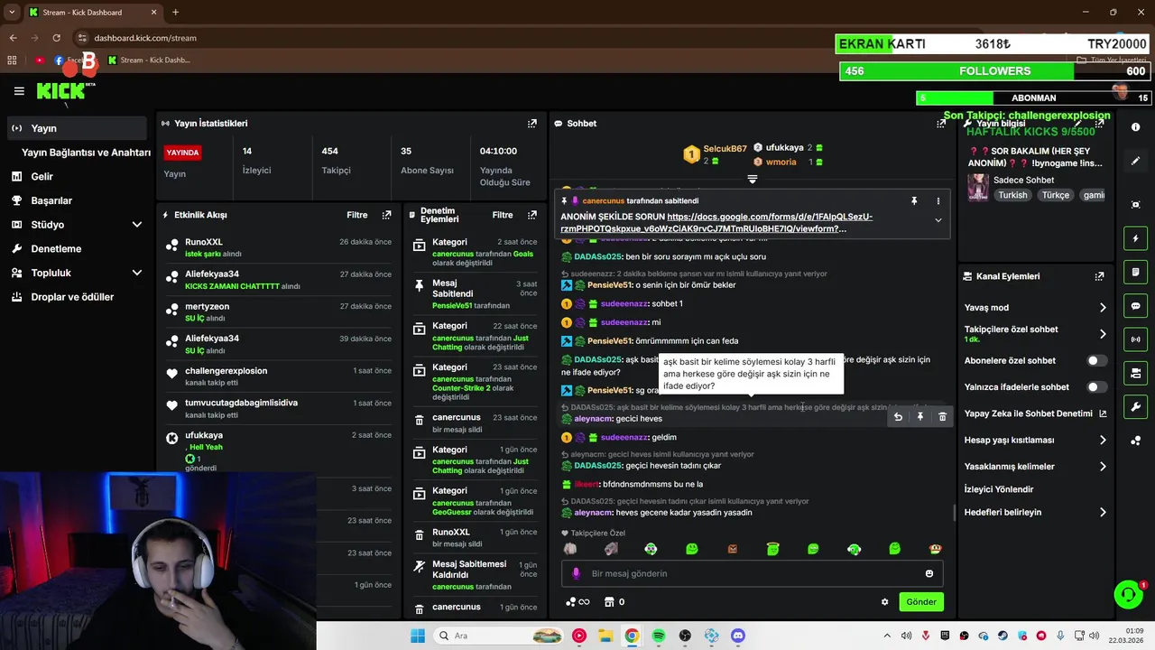Open the emoji picker in message box
The height and width of the screenshot is (650, 1155).
point(929,573)
